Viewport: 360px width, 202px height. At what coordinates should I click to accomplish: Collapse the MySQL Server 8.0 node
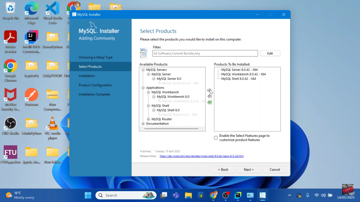[154, 79]
